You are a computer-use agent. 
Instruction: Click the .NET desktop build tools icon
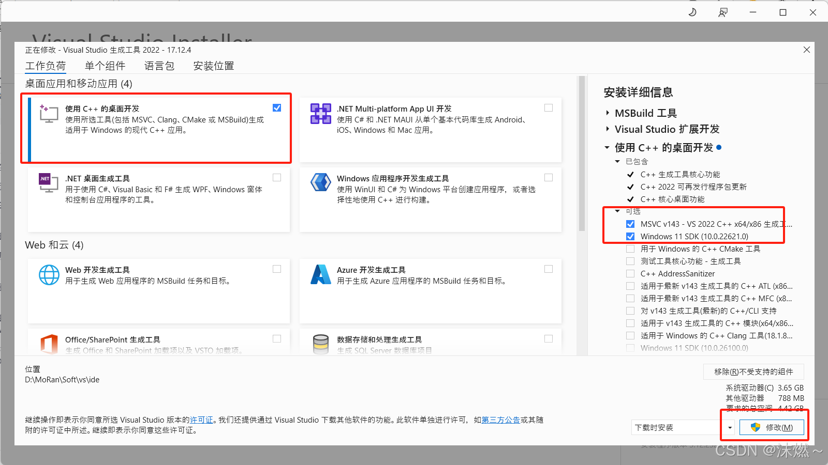tap(49, 183)
